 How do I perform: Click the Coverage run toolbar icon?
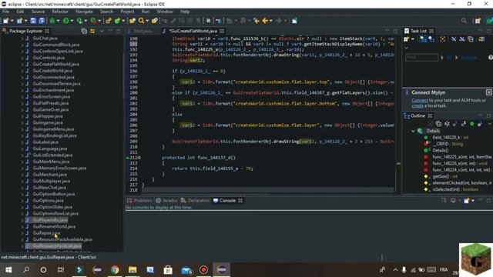79,21
